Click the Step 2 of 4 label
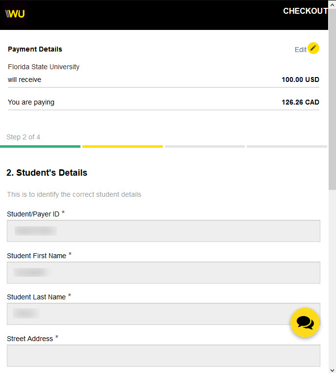 (24, 137)
